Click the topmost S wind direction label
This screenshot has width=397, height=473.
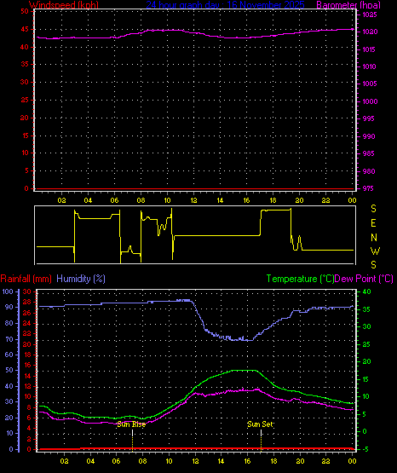(373, 209)
